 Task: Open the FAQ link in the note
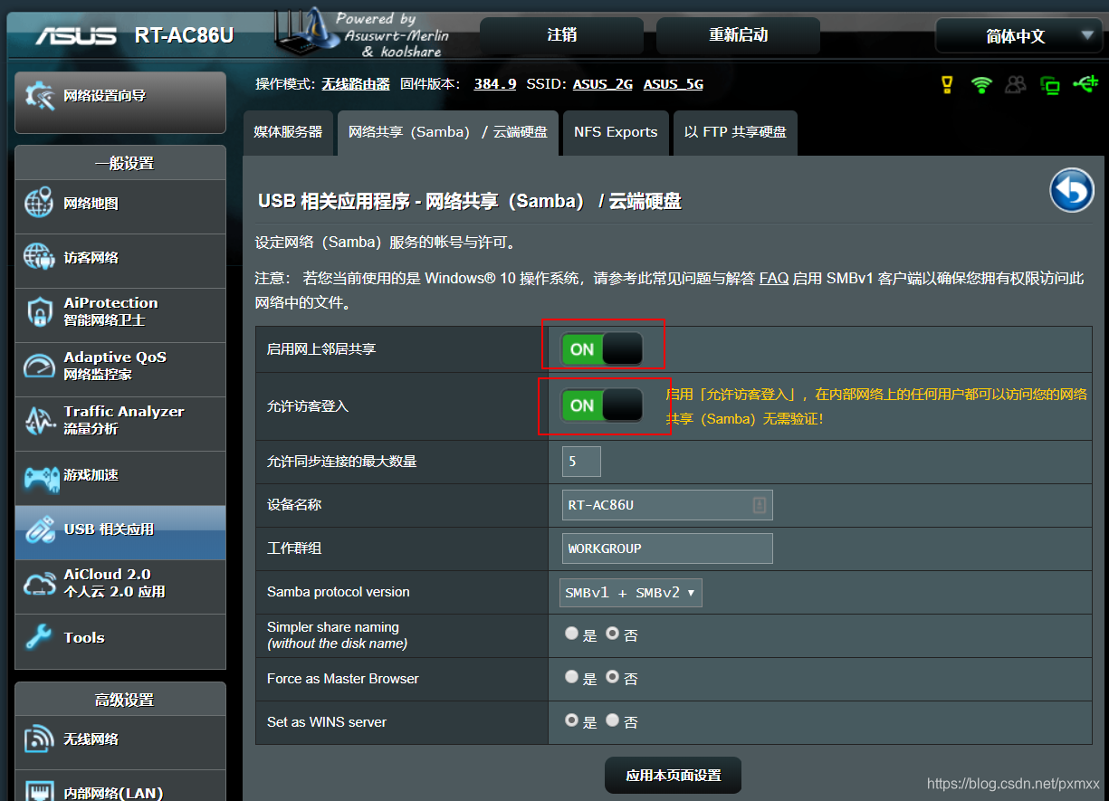[774, 279]
